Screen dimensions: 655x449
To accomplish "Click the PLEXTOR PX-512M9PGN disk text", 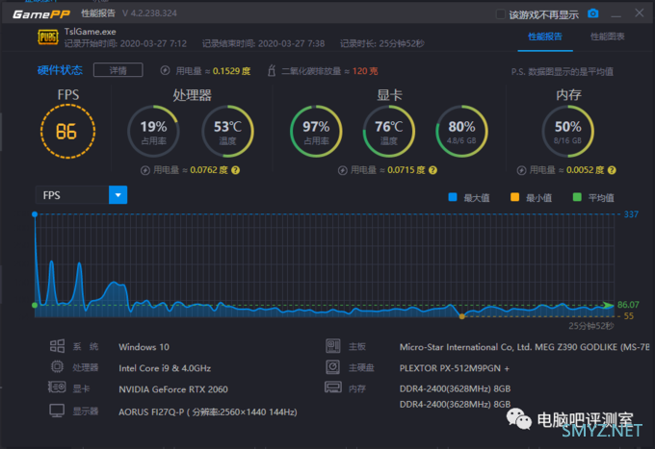I will (x=455, y=368).
